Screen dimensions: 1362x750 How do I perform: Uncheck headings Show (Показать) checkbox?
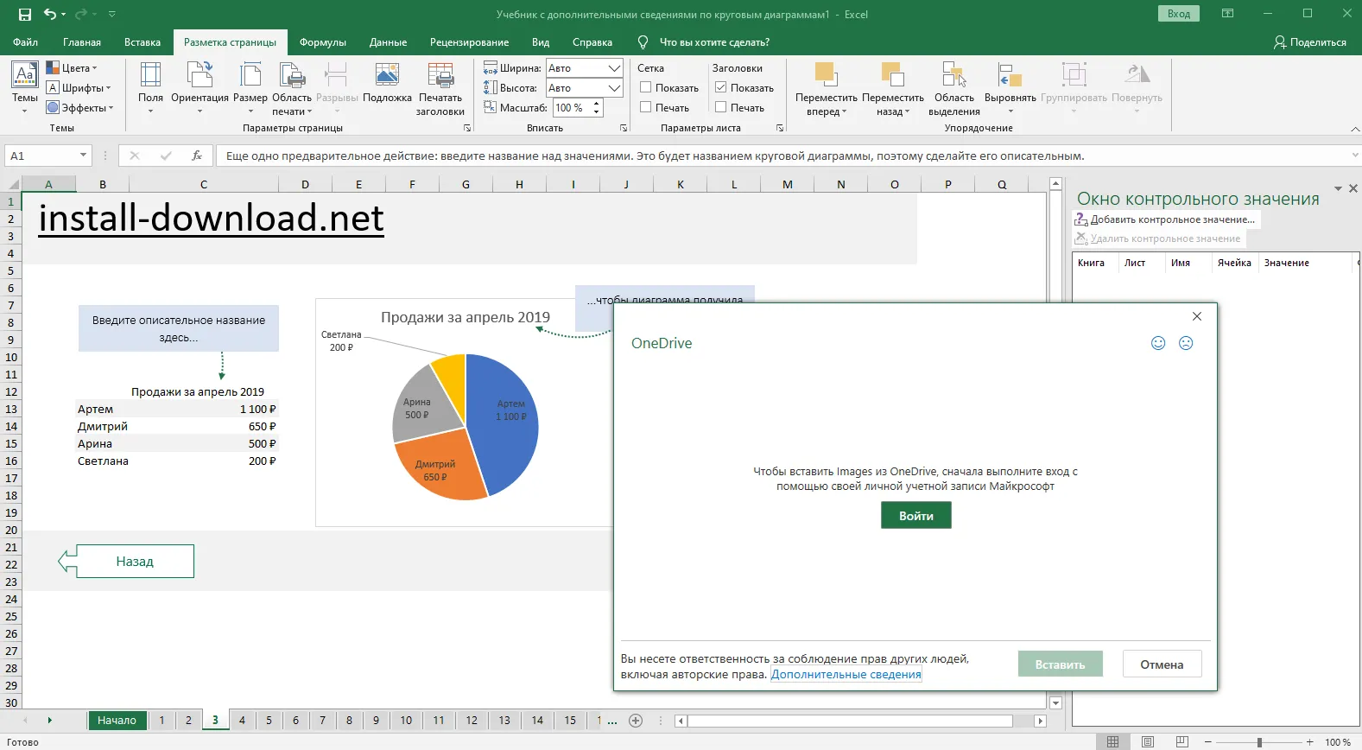[721, 87]
